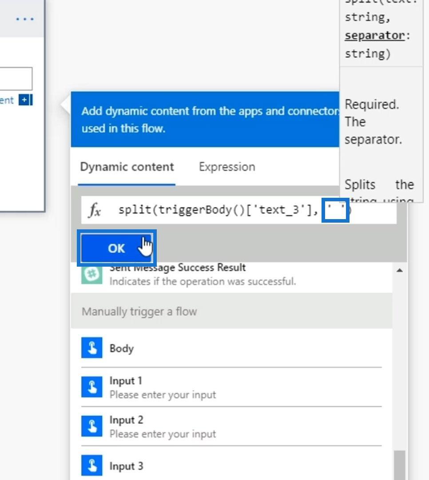Click the Body trigger icon

coord(92,348)
